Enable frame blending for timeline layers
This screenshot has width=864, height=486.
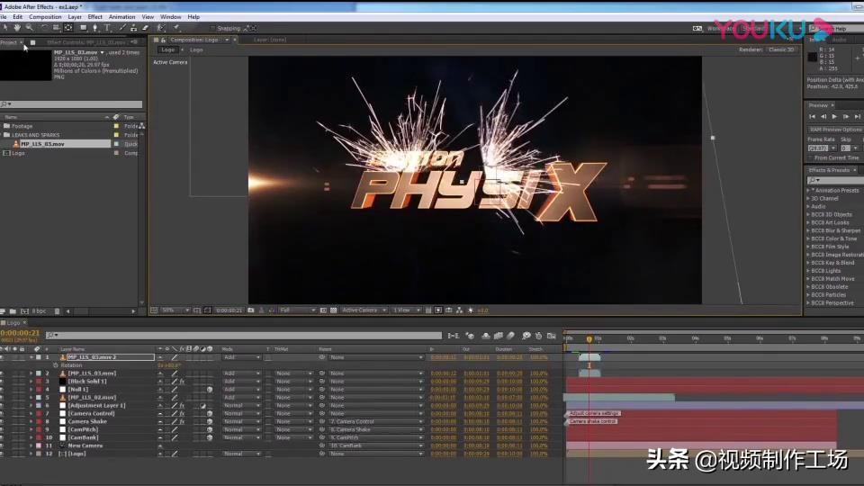click(x=498, y=336)
